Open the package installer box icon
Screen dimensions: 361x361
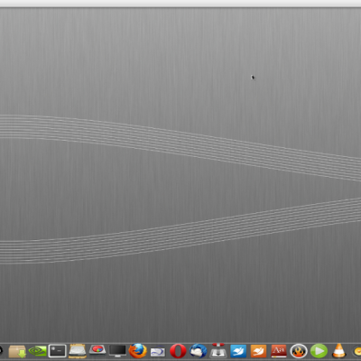click(x=17, y=351)
